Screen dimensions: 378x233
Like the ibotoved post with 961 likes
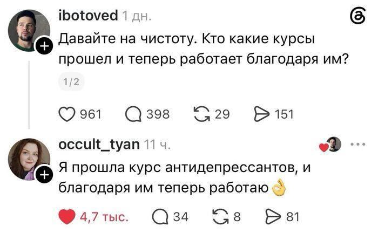pyautogui.click(x=67, y=114)
